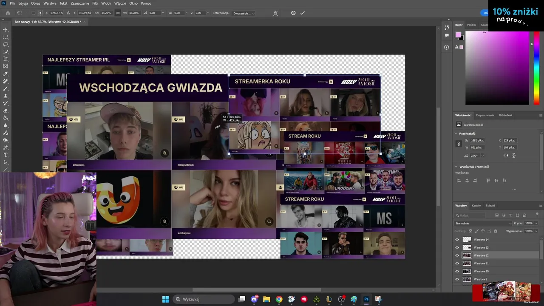Open Layers panel menu
Image resolution: width=544 pixels, height=306 pixels.
coord(541,206)
